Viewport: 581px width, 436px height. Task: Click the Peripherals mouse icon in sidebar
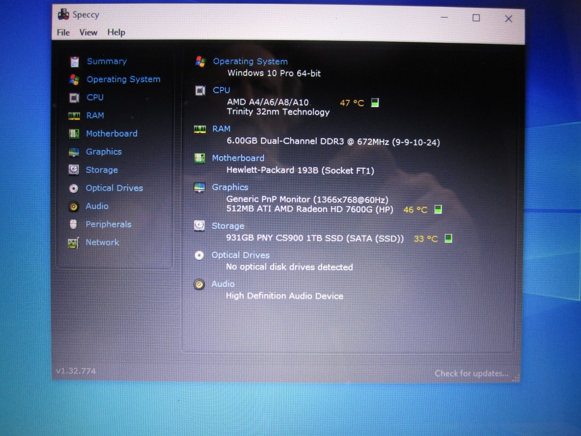click(73, 224)
